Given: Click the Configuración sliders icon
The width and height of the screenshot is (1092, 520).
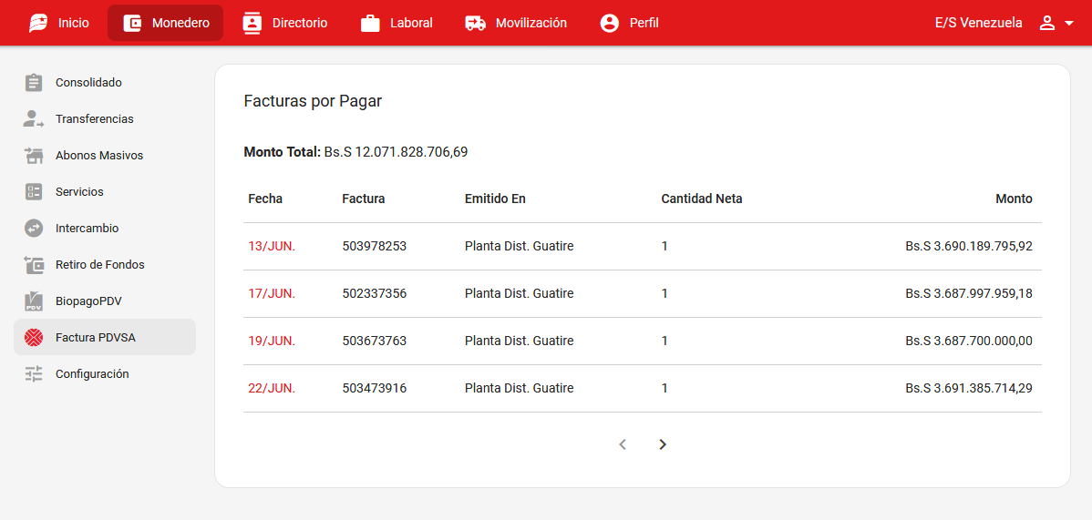Looking at the screenshot, I should [x=34, y=373].
